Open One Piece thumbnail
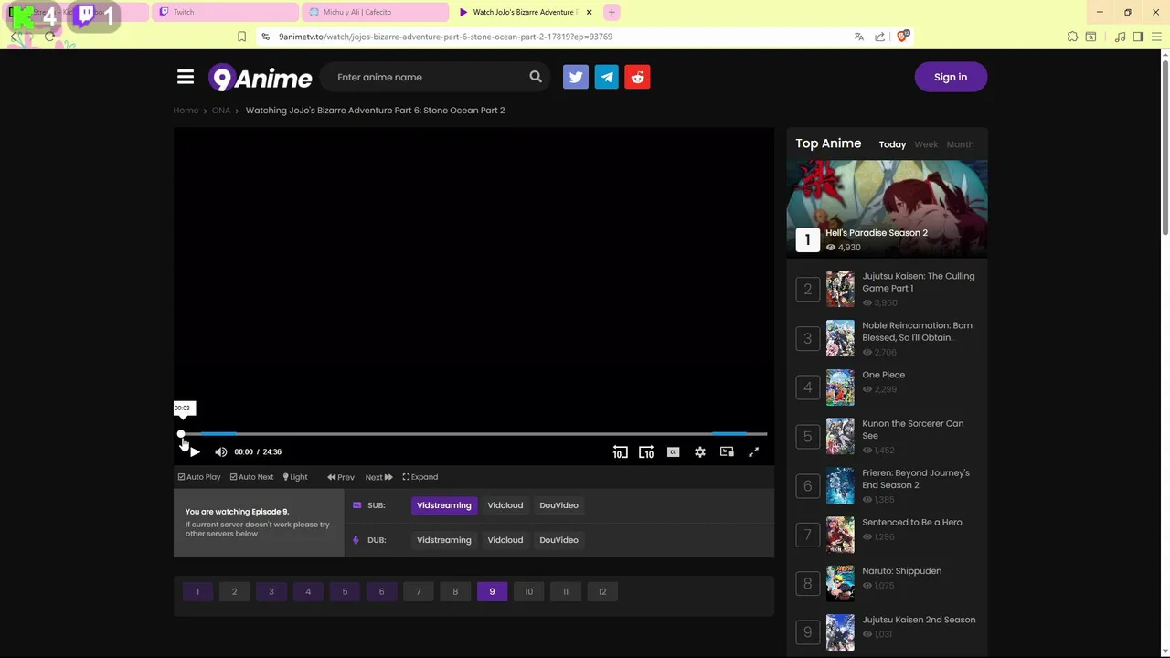This screenshot has width=1170, height=658. tap(840, 387)
